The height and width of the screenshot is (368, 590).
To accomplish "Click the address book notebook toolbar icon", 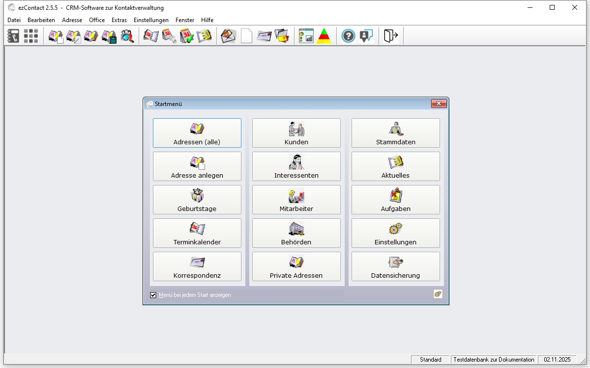I will (13, 36).
